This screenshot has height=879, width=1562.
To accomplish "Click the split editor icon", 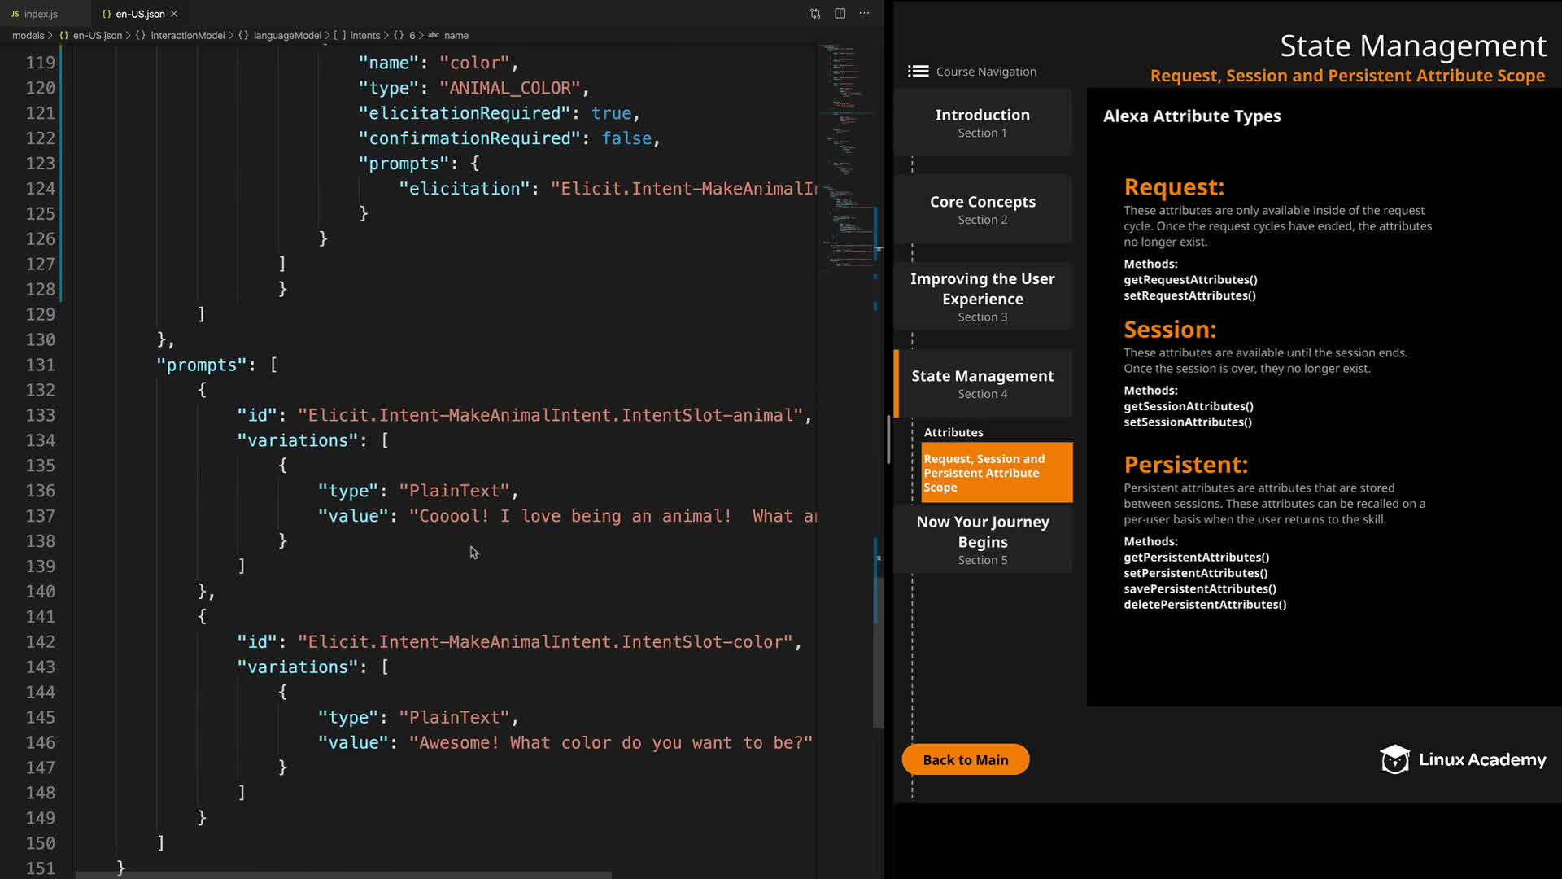I will [840, 14].
